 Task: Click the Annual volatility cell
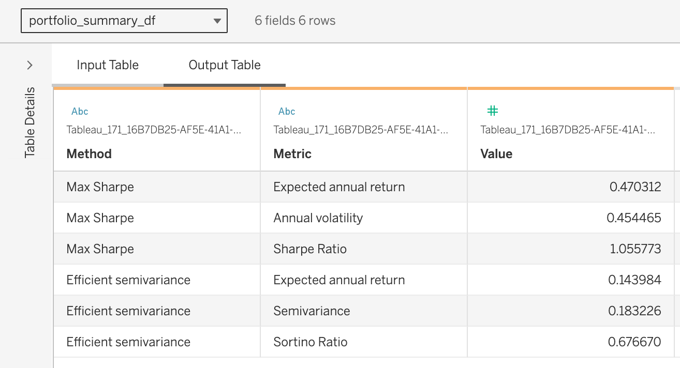[x=318, y=218]
